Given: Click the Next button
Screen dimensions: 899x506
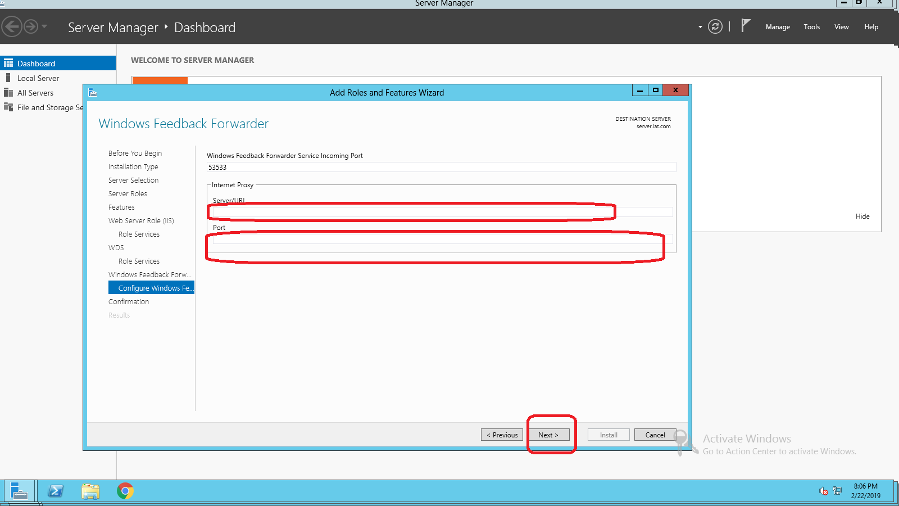Looking at the screenshot, I should (548, 435).
